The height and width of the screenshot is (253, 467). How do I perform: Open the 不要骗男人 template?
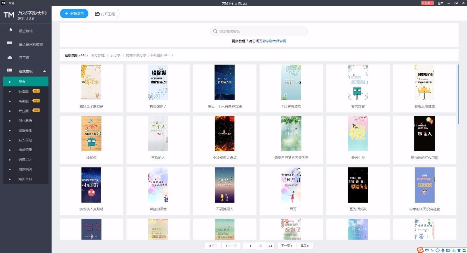pos(225,191)
